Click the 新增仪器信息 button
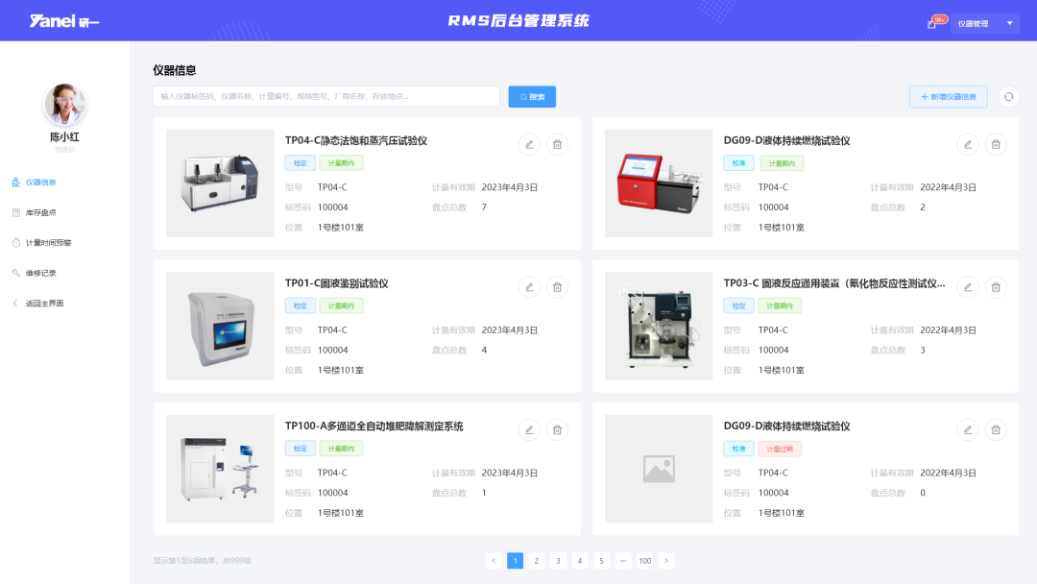Screen dimensions: 1037x584 947,96
